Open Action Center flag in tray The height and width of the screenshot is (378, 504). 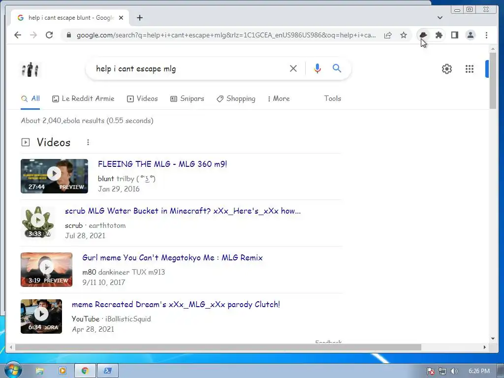430,371
